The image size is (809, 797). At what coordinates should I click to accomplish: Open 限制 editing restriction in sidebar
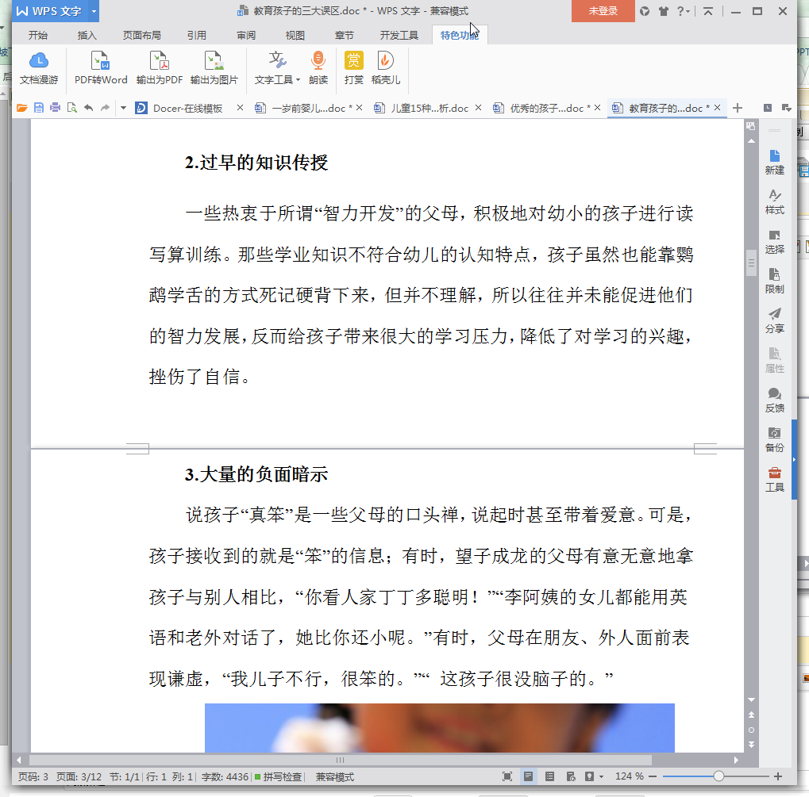[x=774, y=282]
